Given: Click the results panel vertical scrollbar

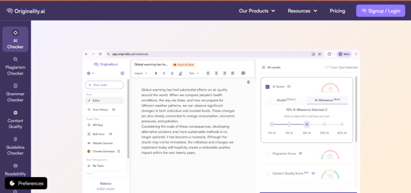Looking at the screenshot, I should point(356,109).
